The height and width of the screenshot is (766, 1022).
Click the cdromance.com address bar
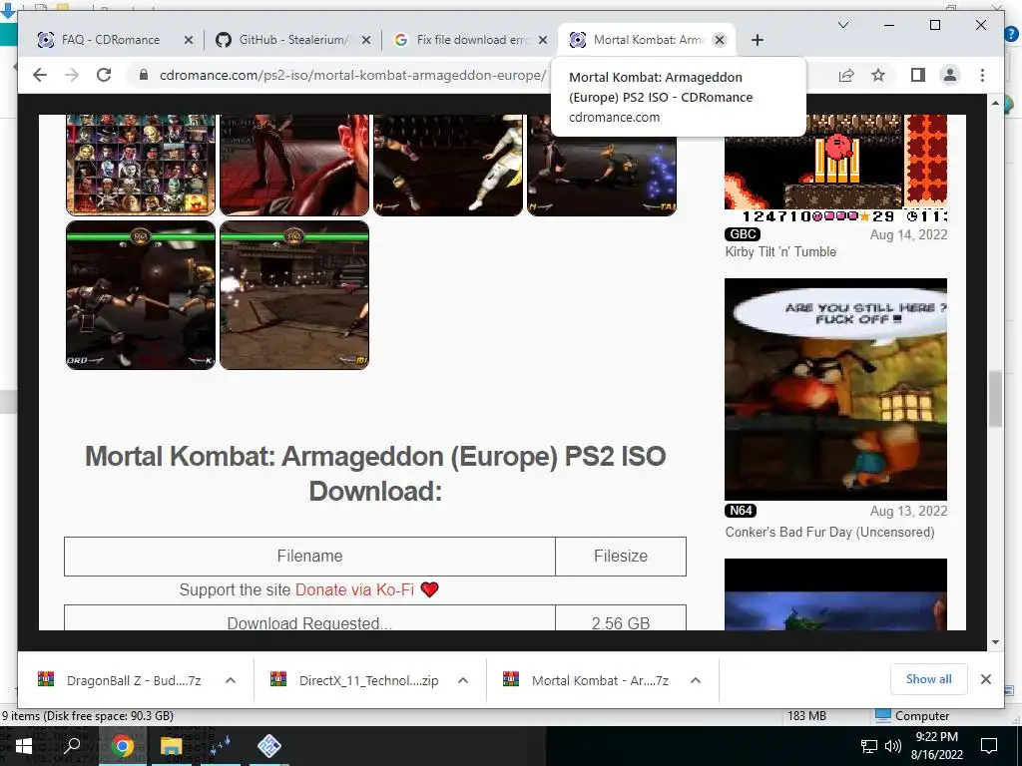pos(352,75)
